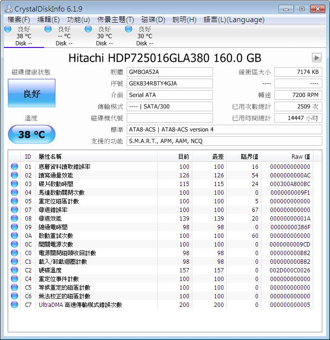330x340 pixels.
Task: Select the 硬碟溫度 attribute name
Action: pos(50,270)
